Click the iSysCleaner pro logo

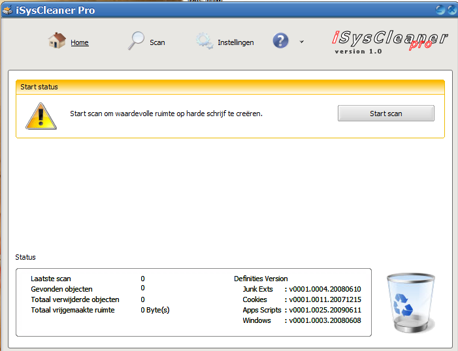pos(389,39)
